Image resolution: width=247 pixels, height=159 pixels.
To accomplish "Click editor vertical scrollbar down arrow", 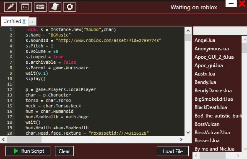I will point(188,133).
